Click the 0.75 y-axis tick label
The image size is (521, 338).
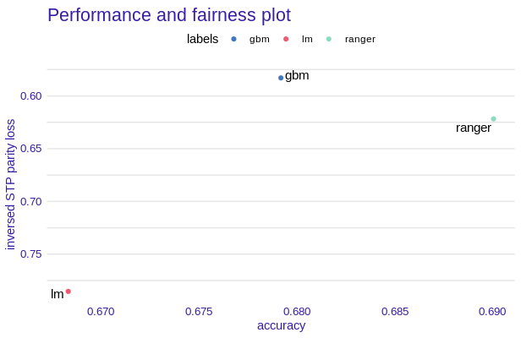click(x=30, y=253)
